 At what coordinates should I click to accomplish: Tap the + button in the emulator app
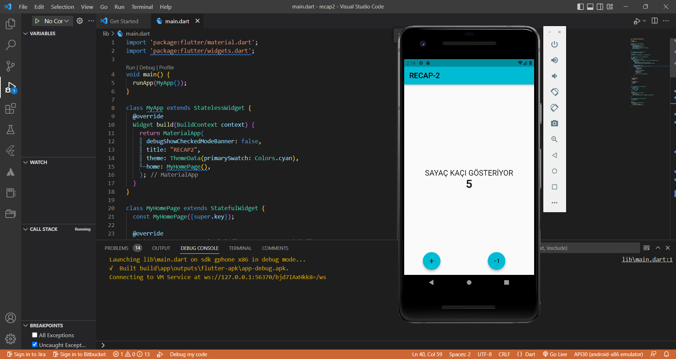tap(432, 261)
